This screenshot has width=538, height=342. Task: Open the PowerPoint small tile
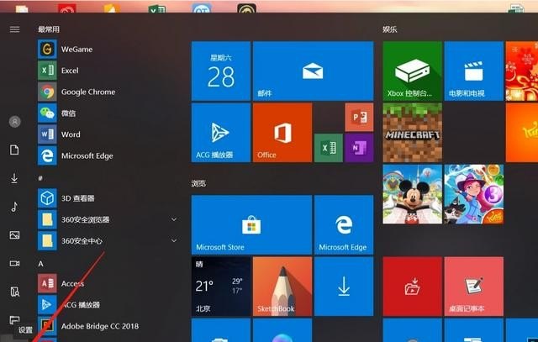[x=359, y=117]
